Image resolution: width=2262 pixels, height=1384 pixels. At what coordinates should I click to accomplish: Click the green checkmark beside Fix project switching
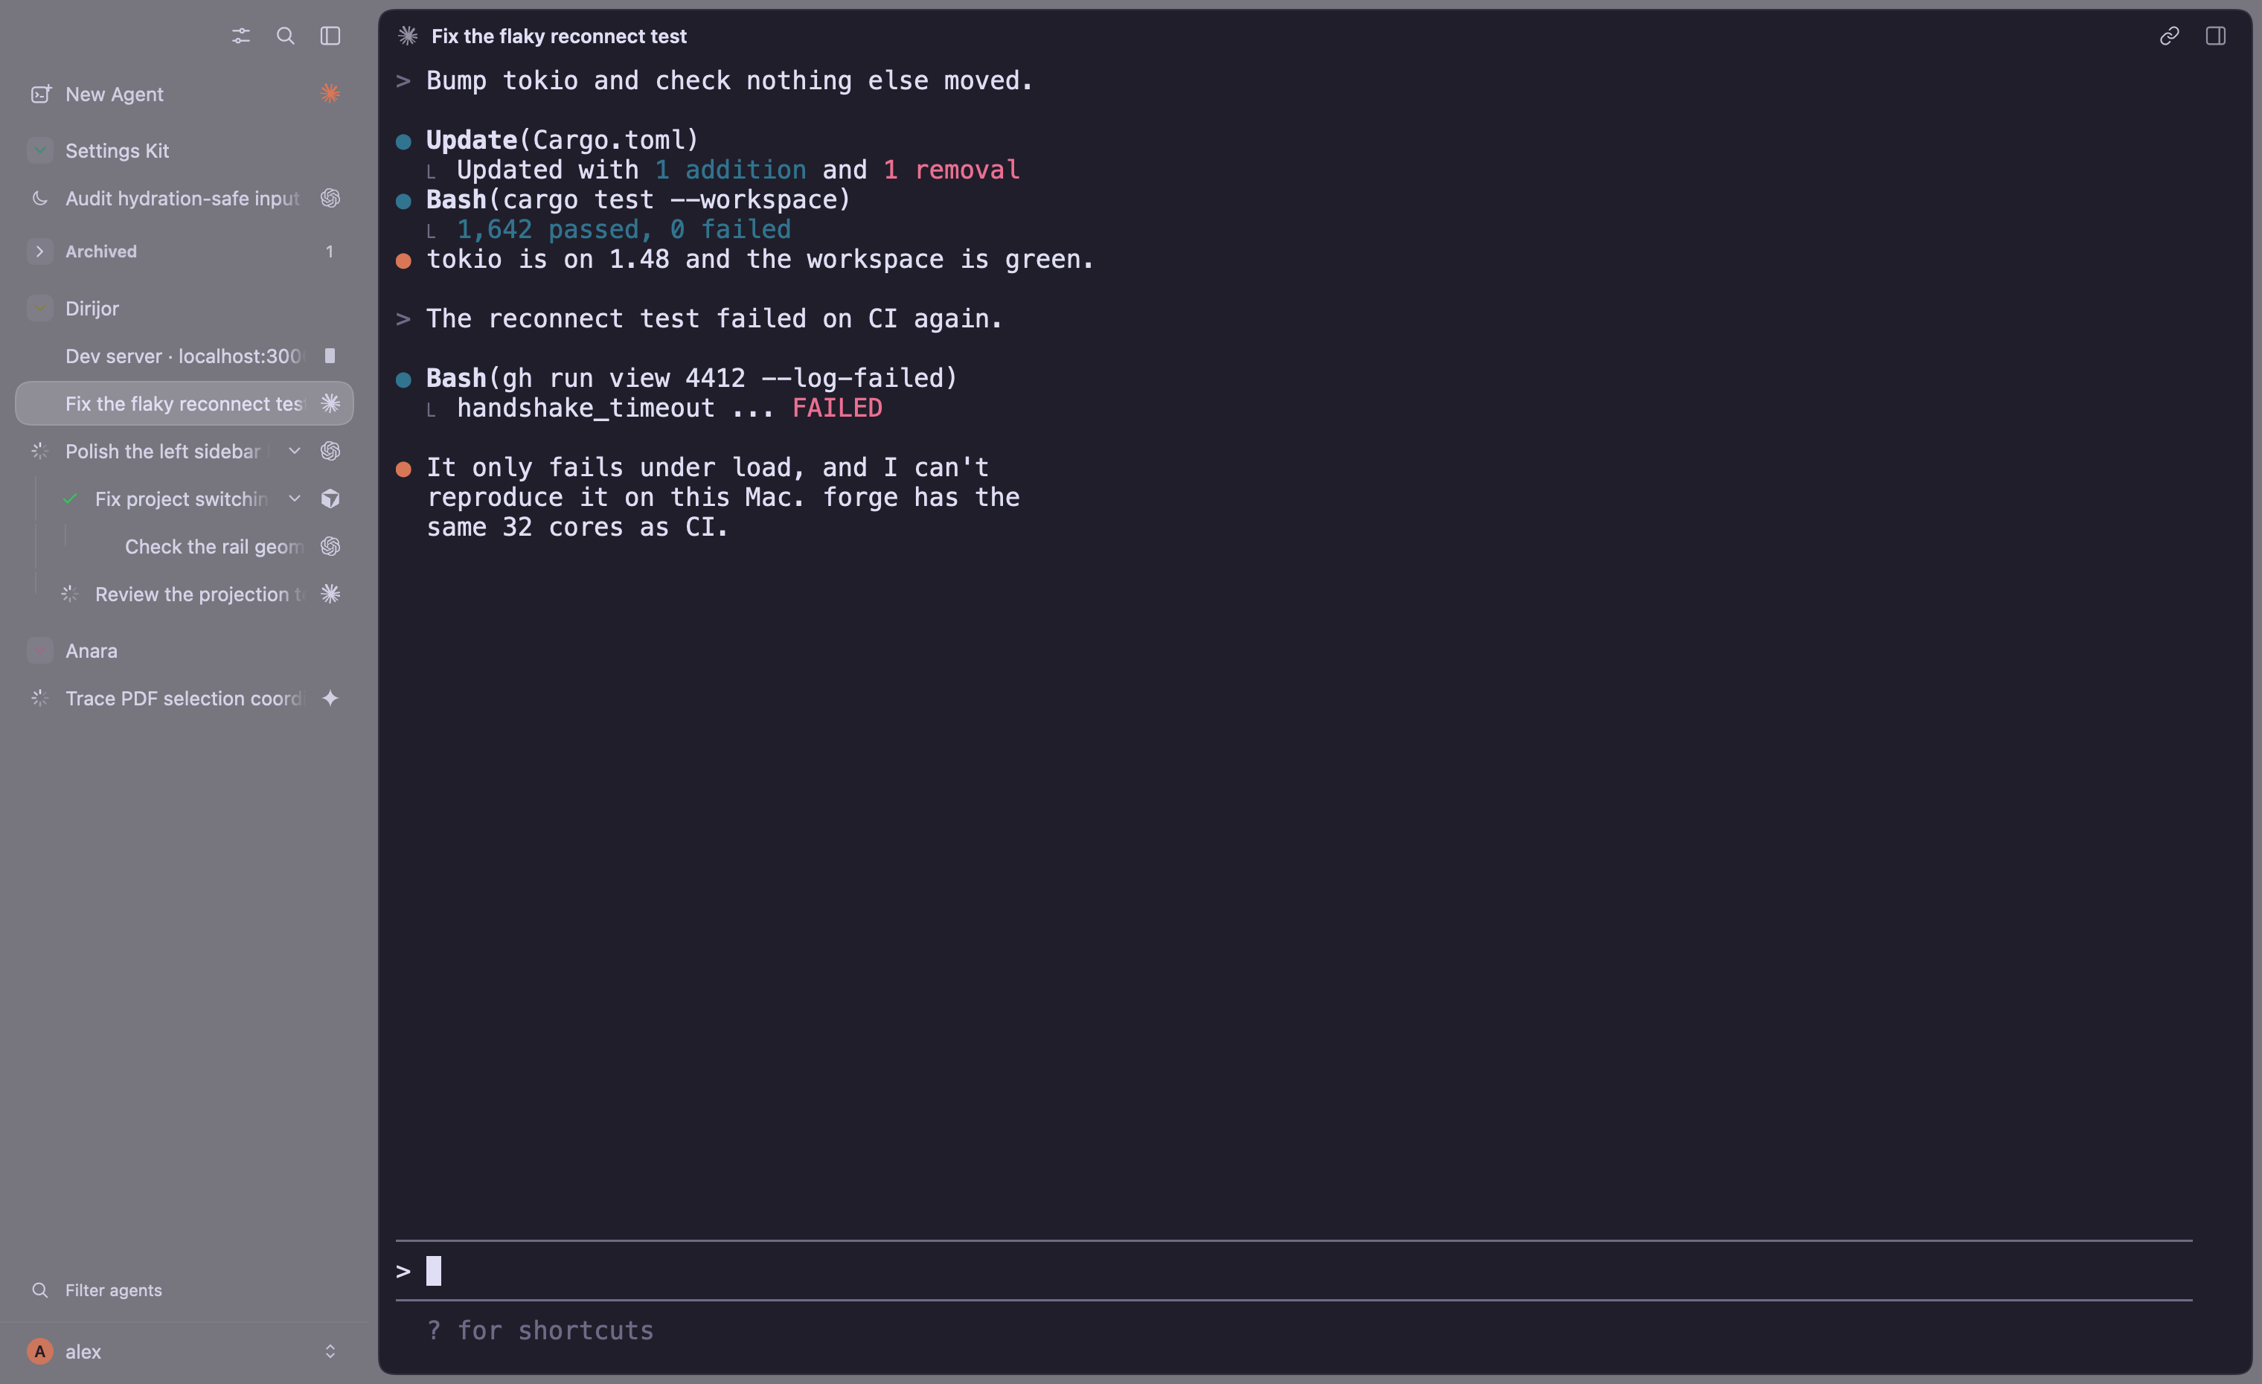tap(70, 499)
